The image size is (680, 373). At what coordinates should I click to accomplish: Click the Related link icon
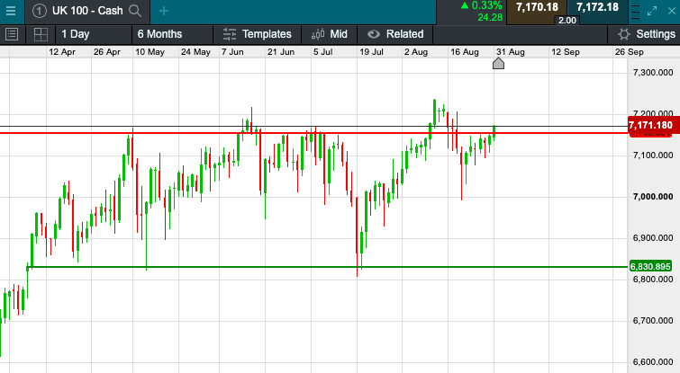click(x=373, y=34)
